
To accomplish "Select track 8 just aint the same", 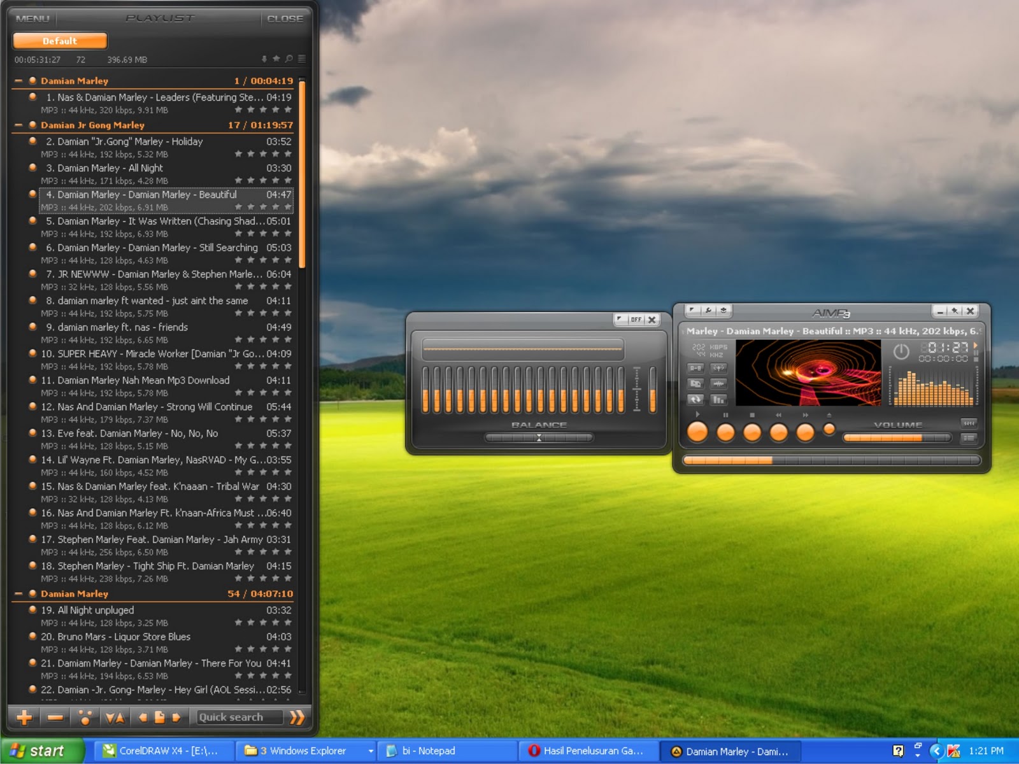I will coord(166,307).
